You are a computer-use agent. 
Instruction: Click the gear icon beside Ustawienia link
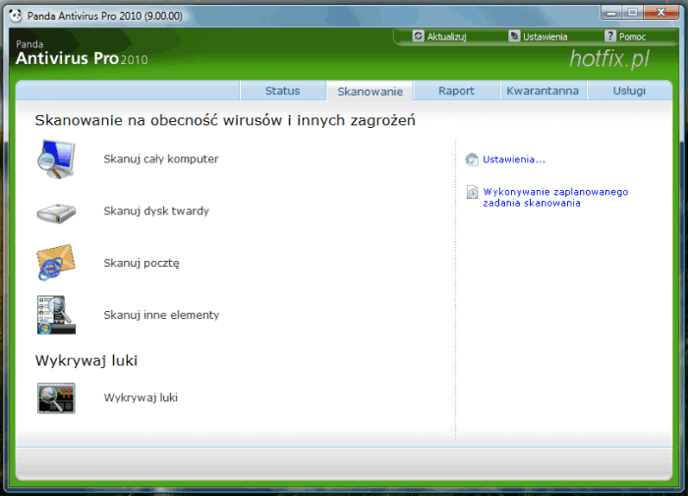pyautogui.click(x=472, y=159)
